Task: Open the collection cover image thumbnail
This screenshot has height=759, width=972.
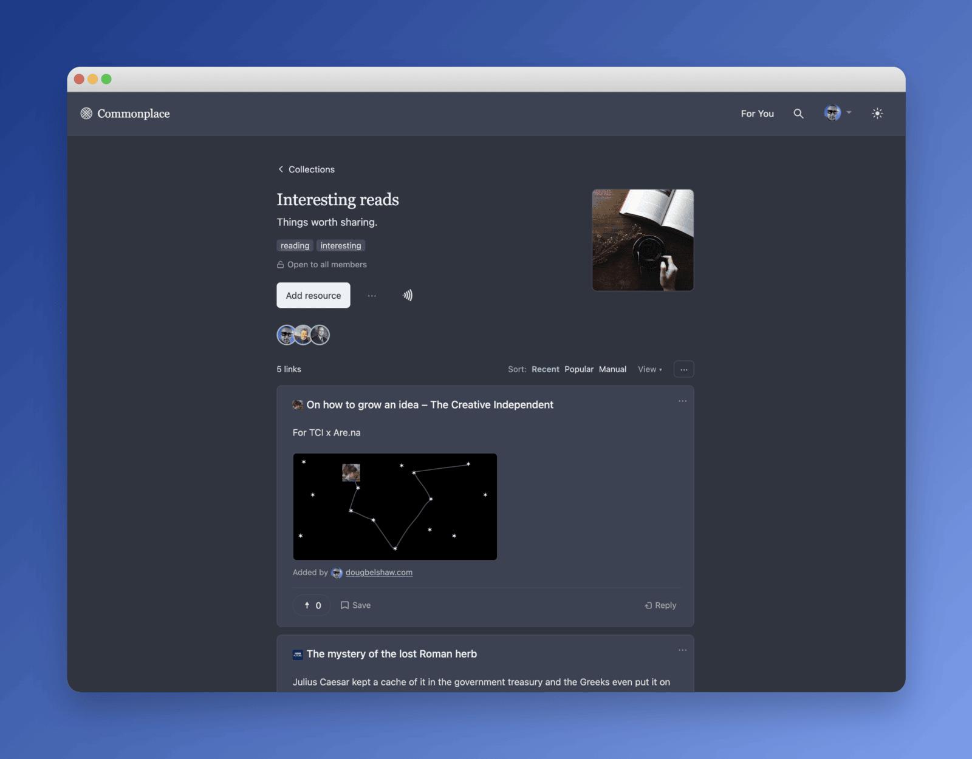Action: pyautogui.click(x=642, y=239)
